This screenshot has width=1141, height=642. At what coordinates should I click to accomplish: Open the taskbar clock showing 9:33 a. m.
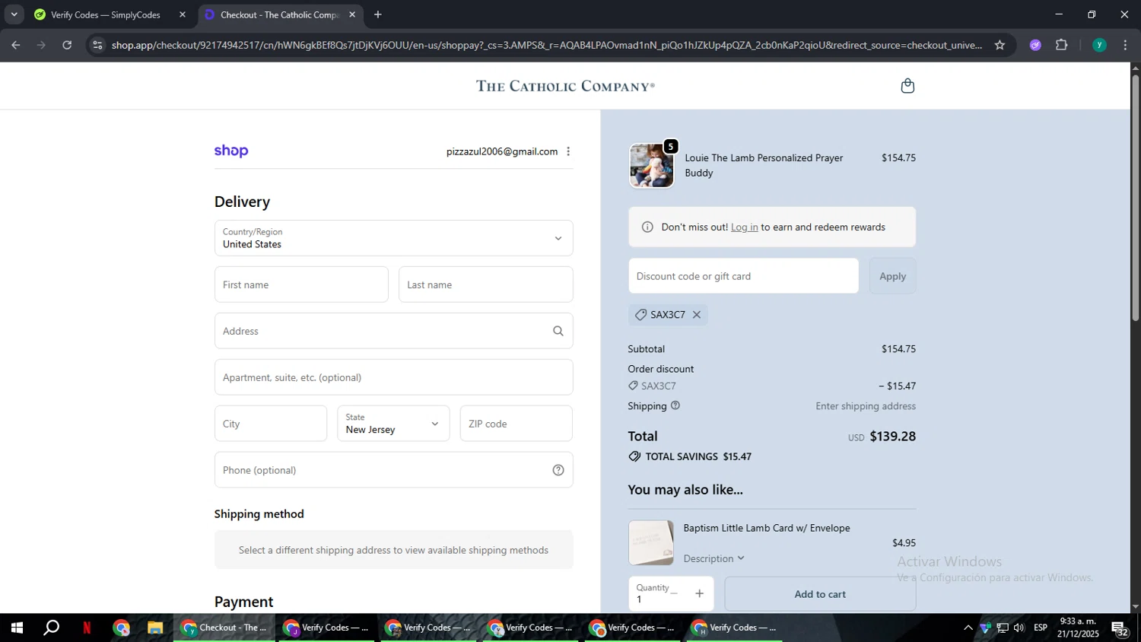point(1078,628)
